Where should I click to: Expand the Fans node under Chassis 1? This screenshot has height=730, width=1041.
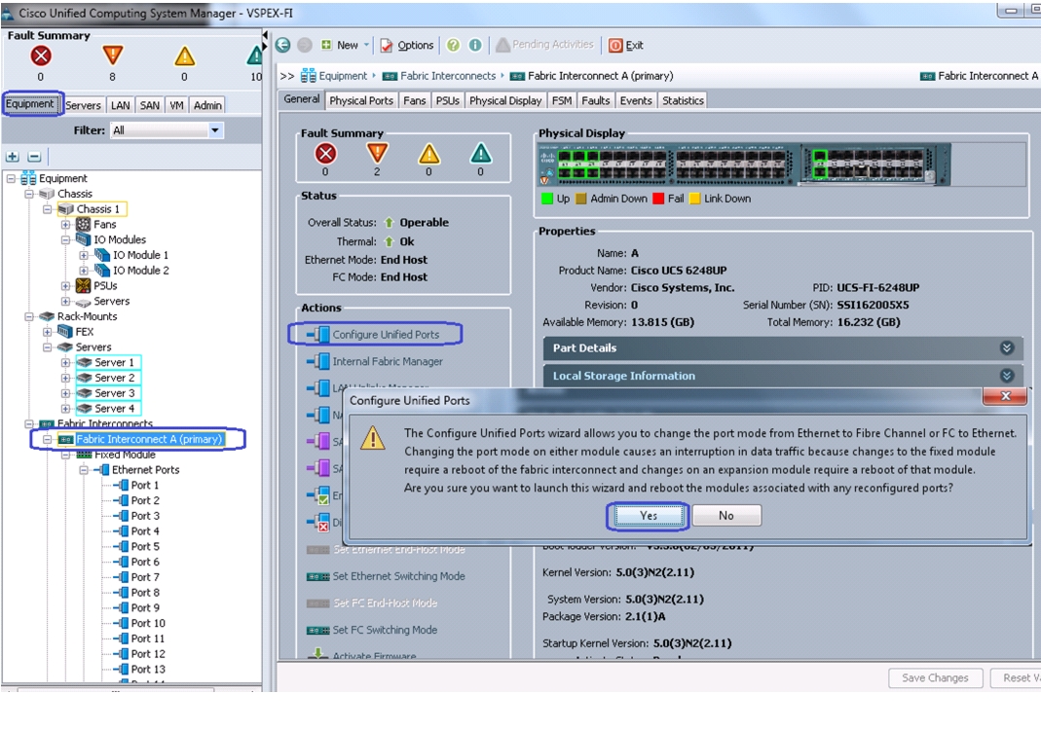65,224
